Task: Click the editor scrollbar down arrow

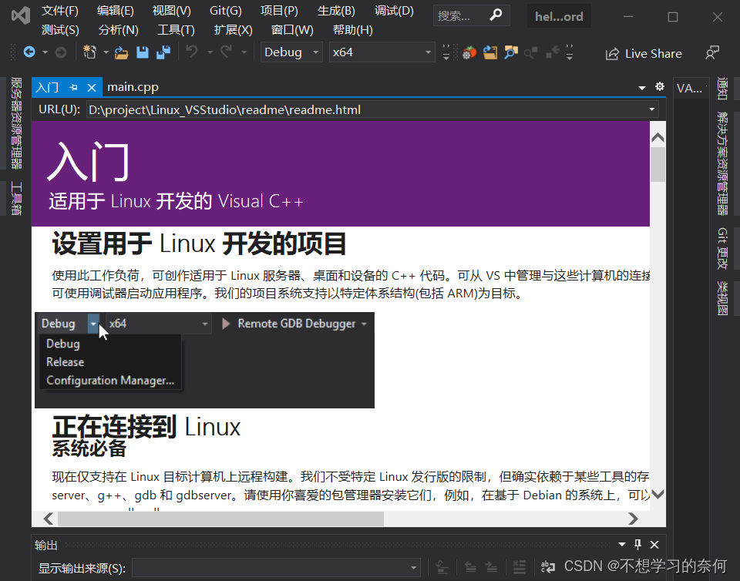Action: tap(658, 494)
